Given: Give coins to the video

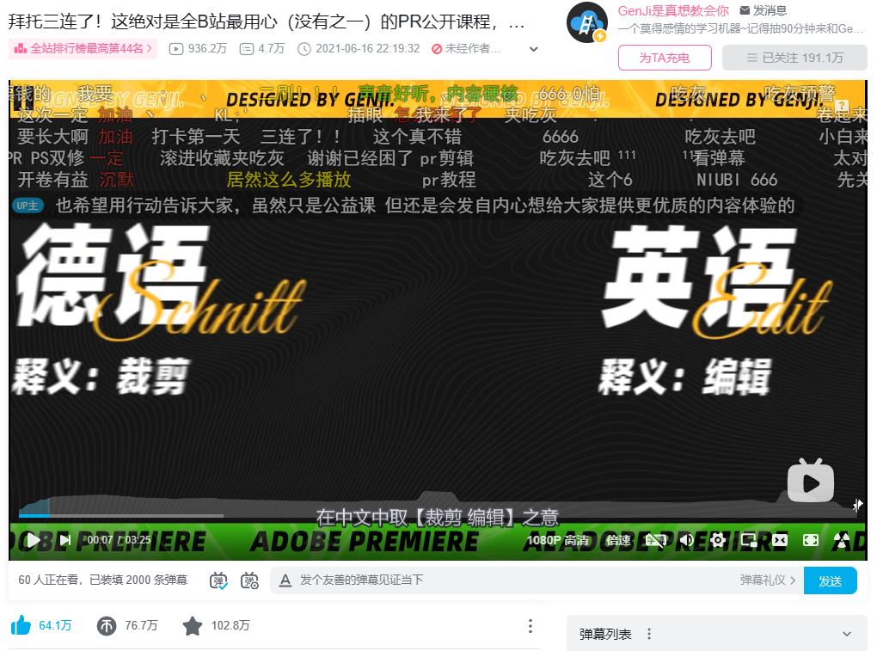Looking at the screenshot, I should [106, 625].
